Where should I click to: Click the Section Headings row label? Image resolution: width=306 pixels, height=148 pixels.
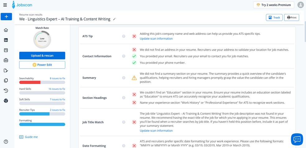click(x=95, y=98)
